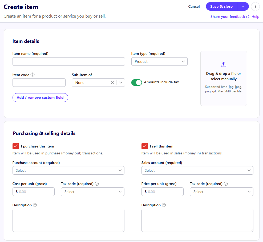Click purchase Tax code help icon
The width and height of the screenshot is (263, 242).
[x=97, y=184]
